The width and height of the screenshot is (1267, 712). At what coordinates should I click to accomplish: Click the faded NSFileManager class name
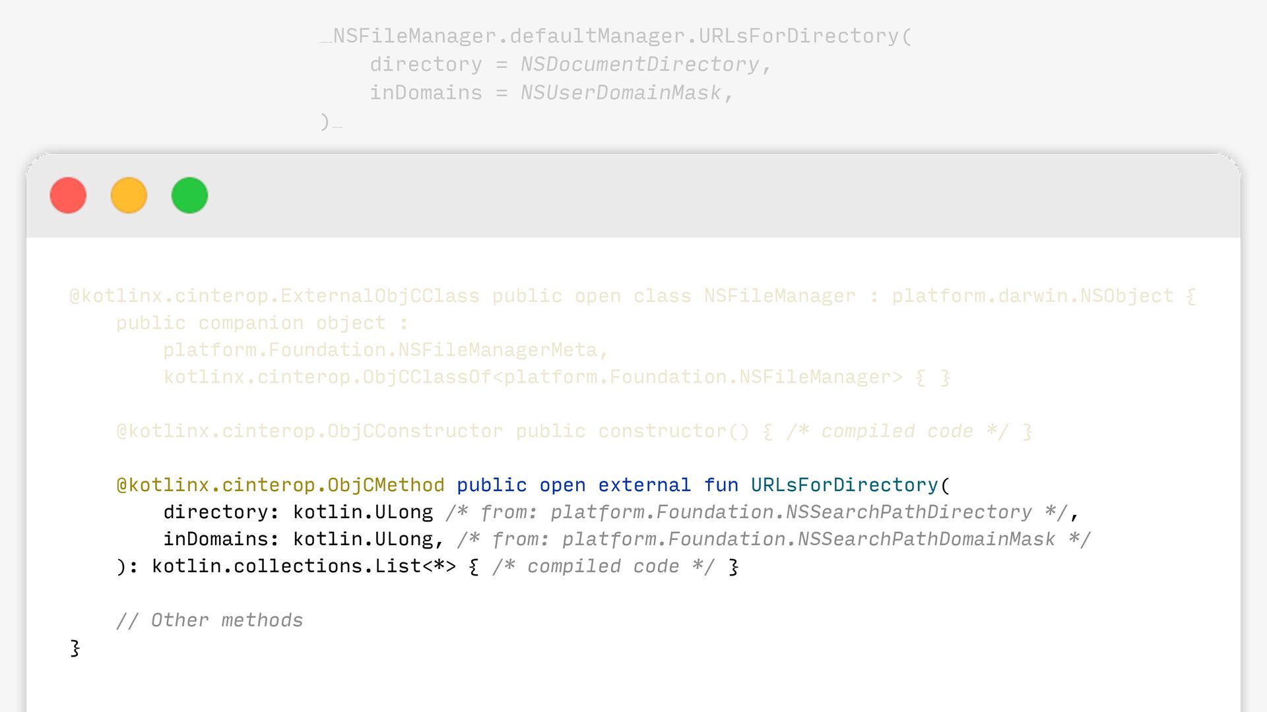pos(779,296)
